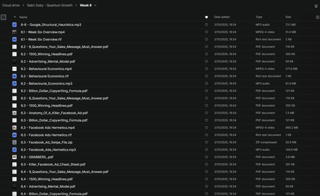Tick the select-all checkbox in the header

[3, 17]
